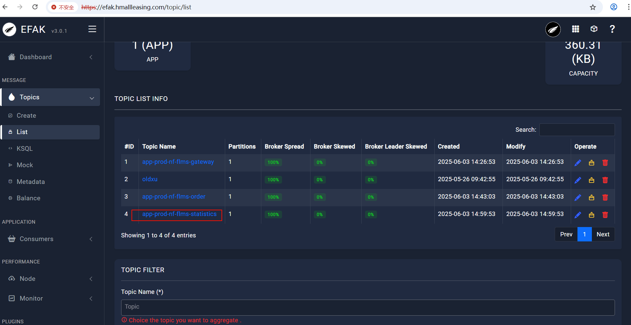
Task: Click the user avatar feather icon
Action: coord(553,29)
